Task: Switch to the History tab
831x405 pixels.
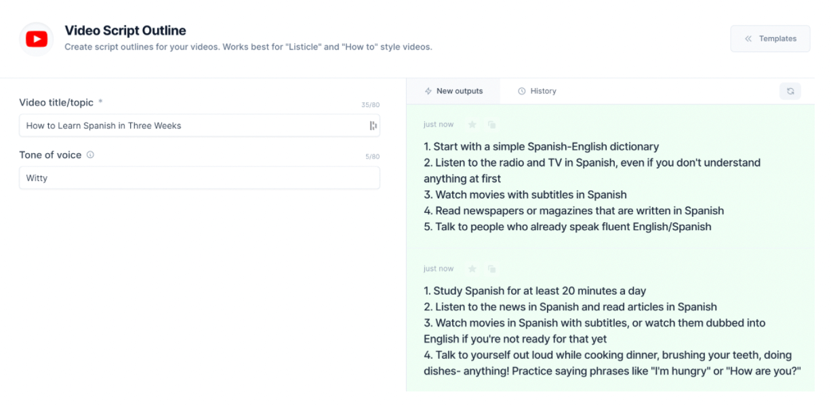Action: coord(537,91)
